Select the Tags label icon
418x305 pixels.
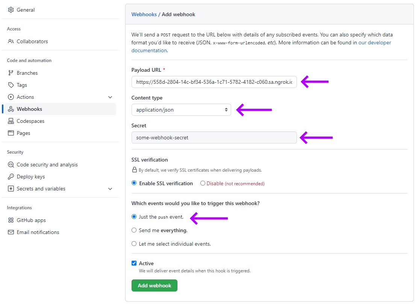pos(11,85)
